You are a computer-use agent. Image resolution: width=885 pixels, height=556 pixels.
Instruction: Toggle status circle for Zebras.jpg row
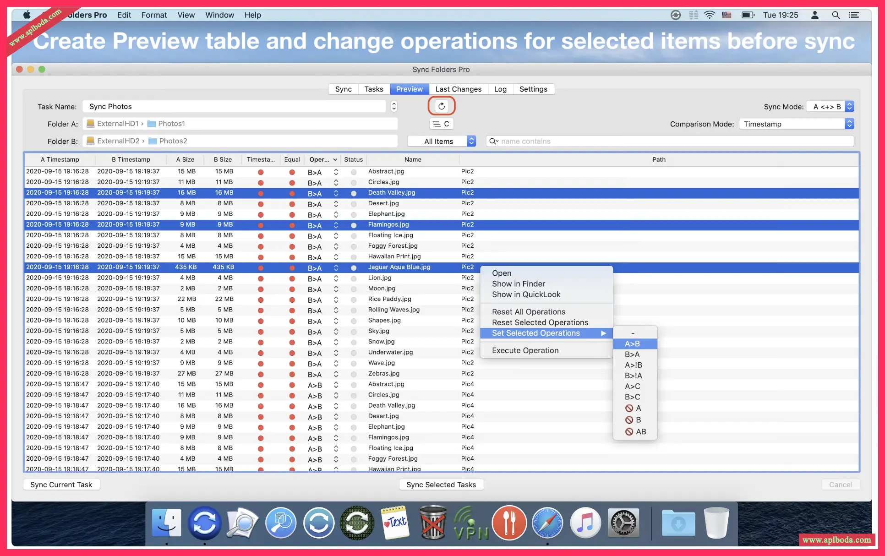tap(354, 374)
